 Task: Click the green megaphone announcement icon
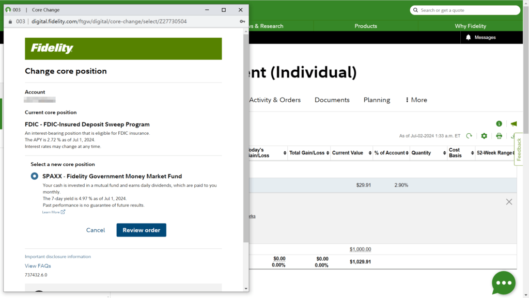[514, 124]
